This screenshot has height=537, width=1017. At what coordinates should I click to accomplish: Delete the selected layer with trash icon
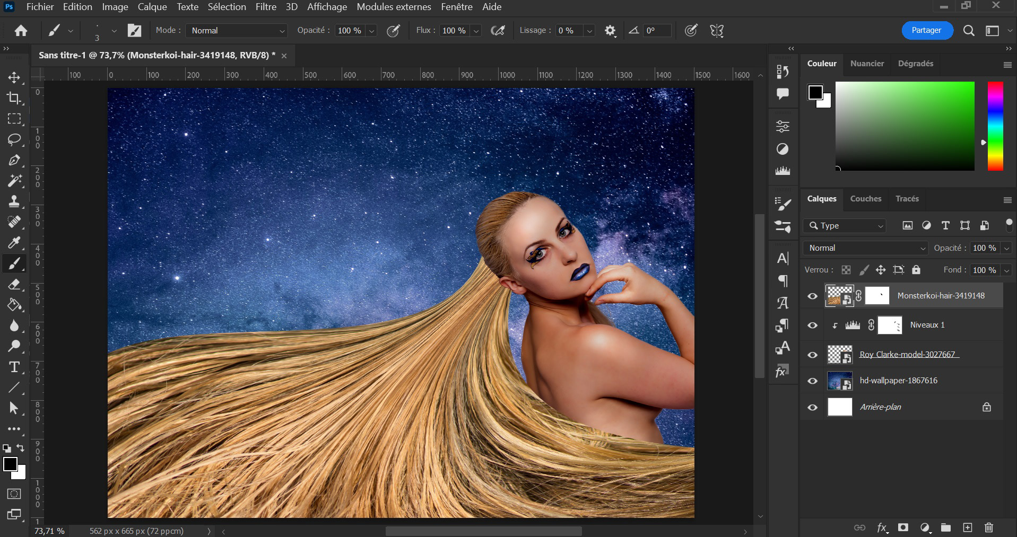coord(989,527)
